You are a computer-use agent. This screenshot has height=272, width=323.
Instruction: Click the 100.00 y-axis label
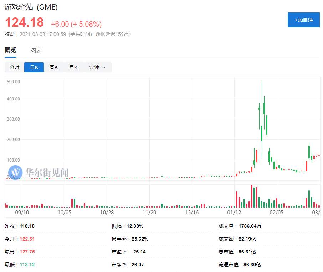[13, 160]
